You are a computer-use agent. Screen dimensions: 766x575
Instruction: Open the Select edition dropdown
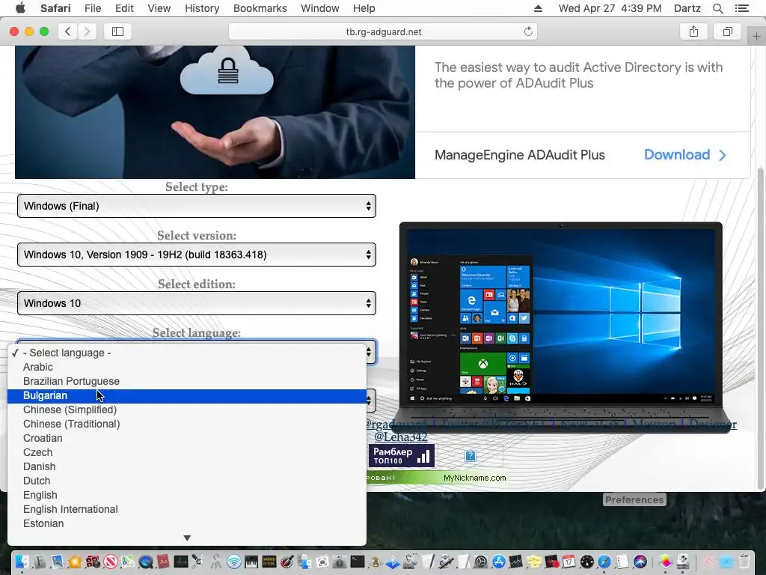coord(197,303)
